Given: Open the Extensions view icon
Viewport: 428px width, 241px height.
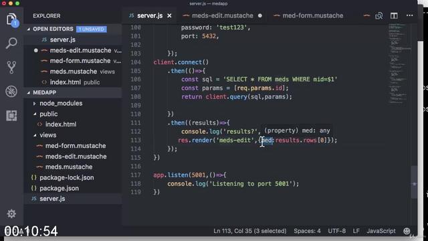Looking at the screenshot, I should (11, 116).
